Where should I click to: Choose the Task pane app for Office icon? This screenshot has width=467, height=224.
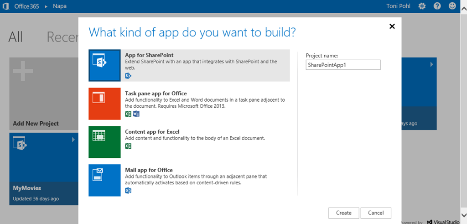(x=104, y=104)
